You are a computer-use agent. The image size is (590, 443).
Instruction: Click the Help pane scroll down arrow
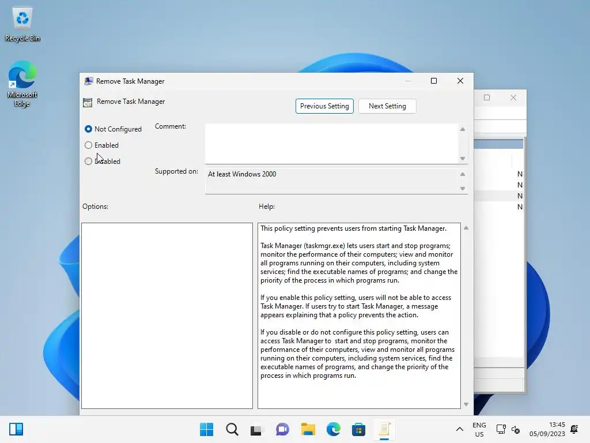(466, 404)
